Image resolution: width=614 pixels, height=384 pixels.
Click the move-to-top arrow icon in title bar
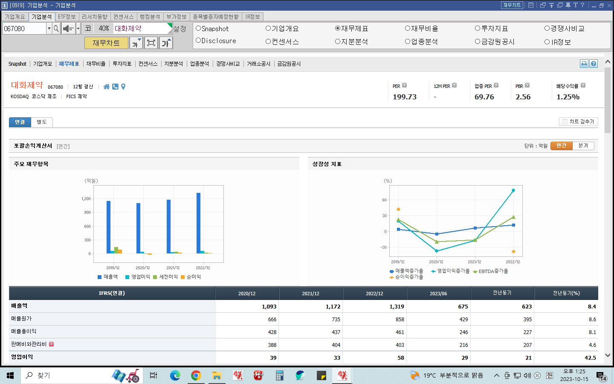[551, 5]
